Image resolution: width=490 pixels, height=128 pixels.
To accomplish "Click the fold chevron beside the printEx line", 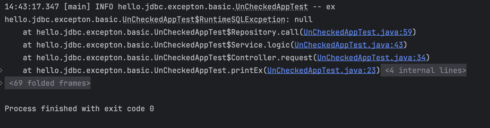I will click(x=1, y=70).
